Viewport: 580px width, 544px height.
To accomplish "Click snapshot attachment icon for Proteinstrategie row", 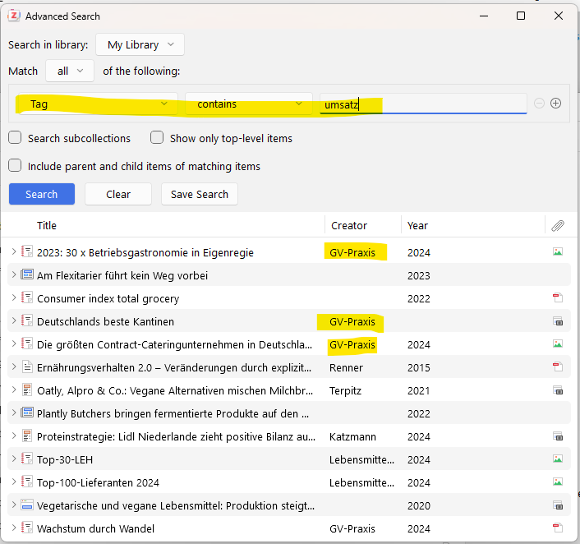I will pyautogui.click(x=558, y=436).
